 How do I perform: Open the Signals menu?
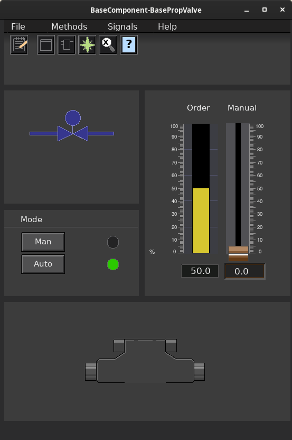(x=123, y=26)
